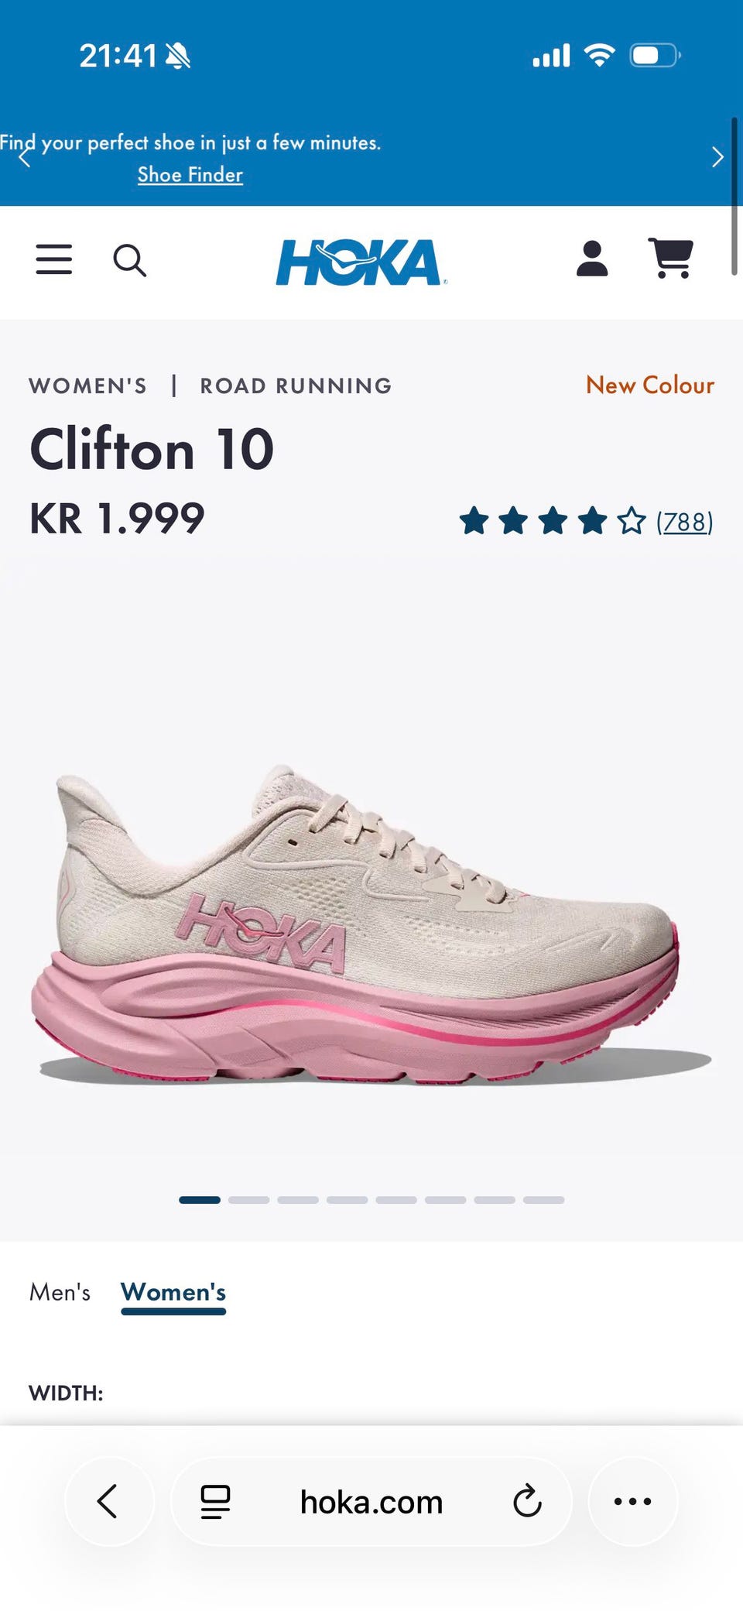This screenshot has height=1611, width=743.
Task: Tap the hoka.com address field
Action: click(x=371, y=1502)
